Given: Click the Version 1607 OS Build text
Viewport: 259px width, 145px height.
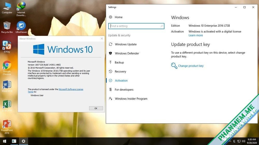Looking at the screenshot, I should point(44,65).
